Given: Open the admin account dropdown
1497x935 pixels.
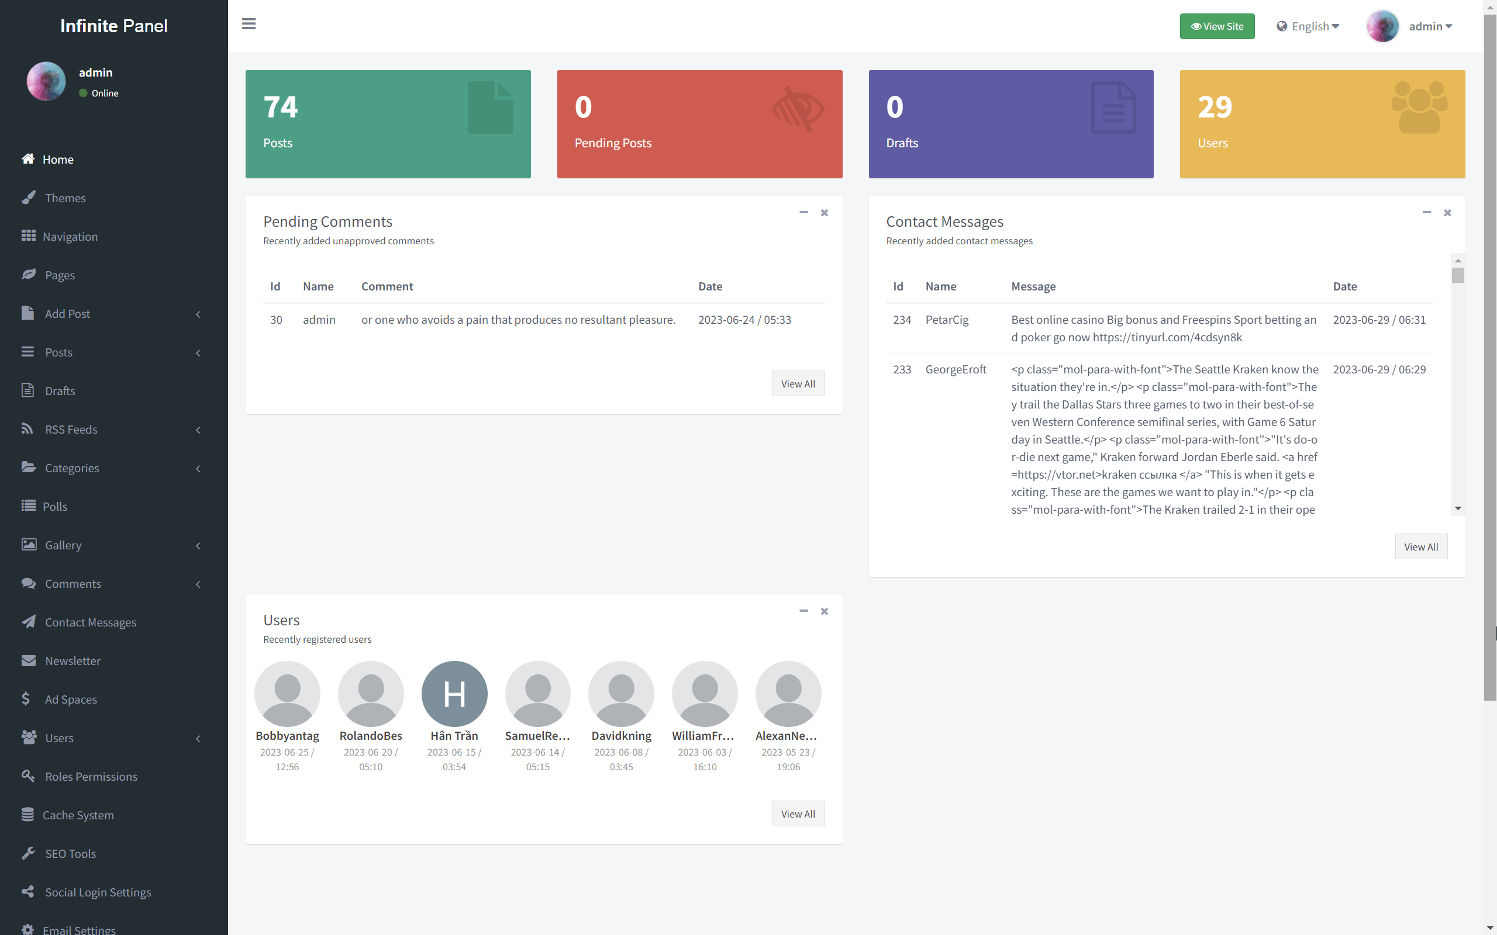Looking at the screenshot, I should [1430, 26].
